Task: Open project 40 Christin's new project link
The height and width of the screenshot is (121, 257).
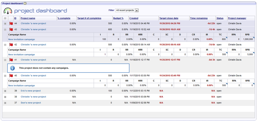Action: click(33, 75)
